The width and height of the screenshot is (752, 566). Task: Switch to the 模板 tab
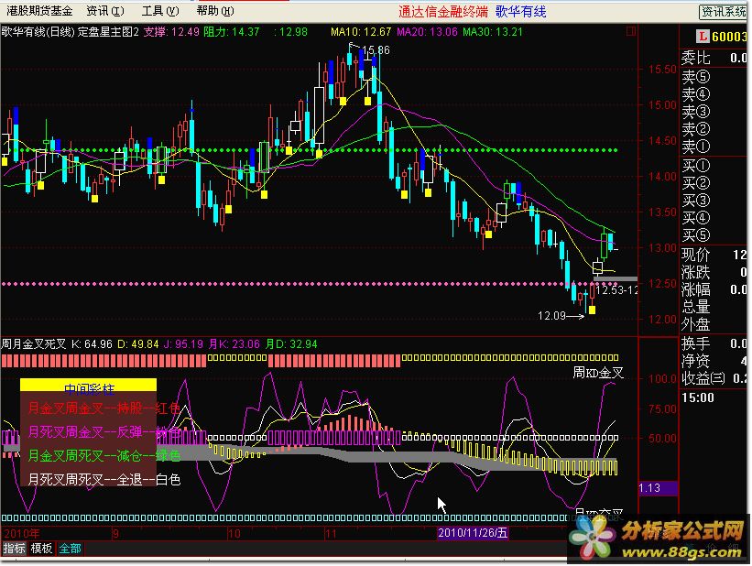tap(41, 549)
